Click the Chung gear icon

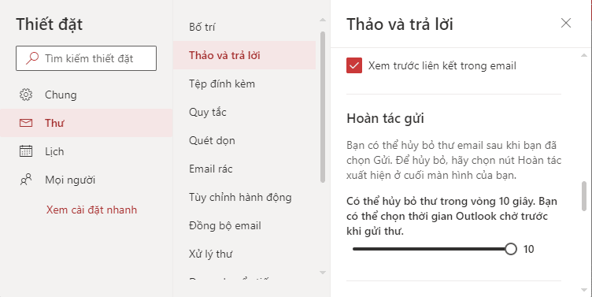tap(26, 95)
